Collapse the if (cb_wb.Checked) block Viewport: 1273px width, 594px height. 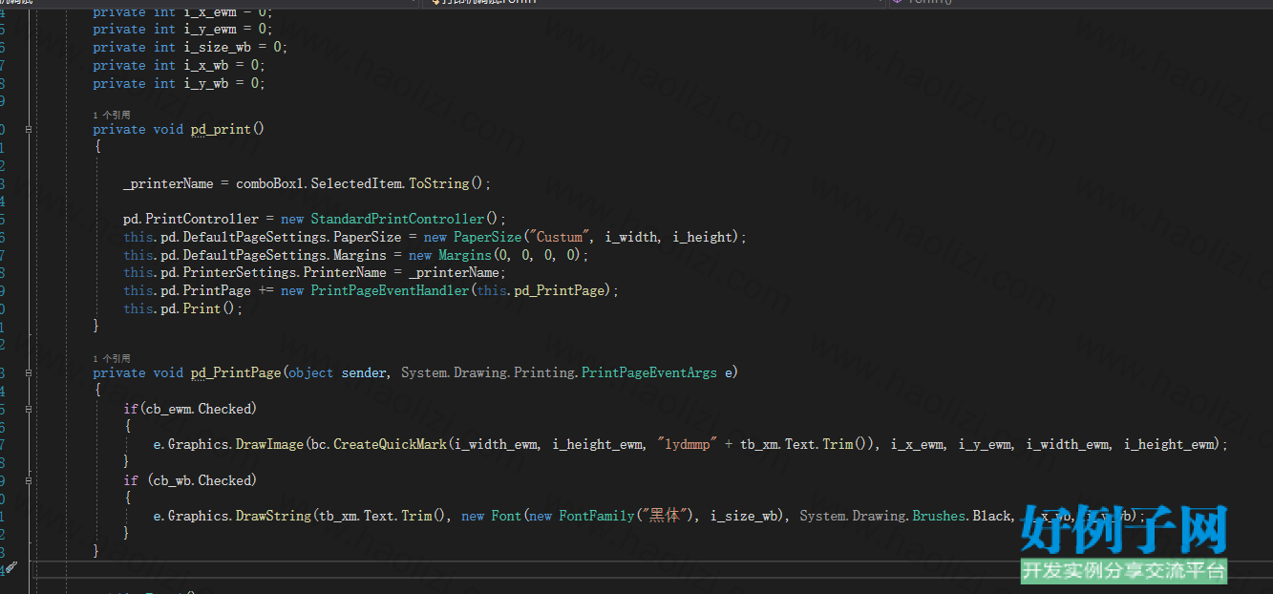tap(30, 480)
